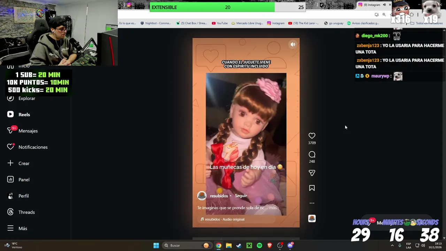Click the Notificaciones heart icon
The width and height of the screenshot is (446, 251).
tap(10, 147)
